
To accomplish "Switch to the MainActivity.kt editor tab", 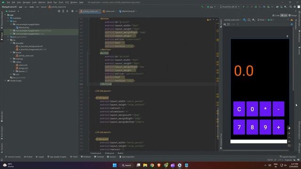I will (128, 11).
